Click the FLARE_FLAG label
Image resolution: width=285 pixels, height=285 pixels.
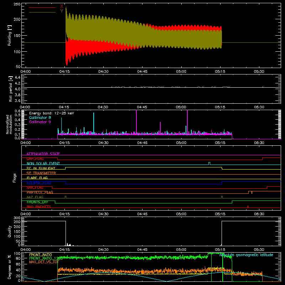tap(37, 178)
